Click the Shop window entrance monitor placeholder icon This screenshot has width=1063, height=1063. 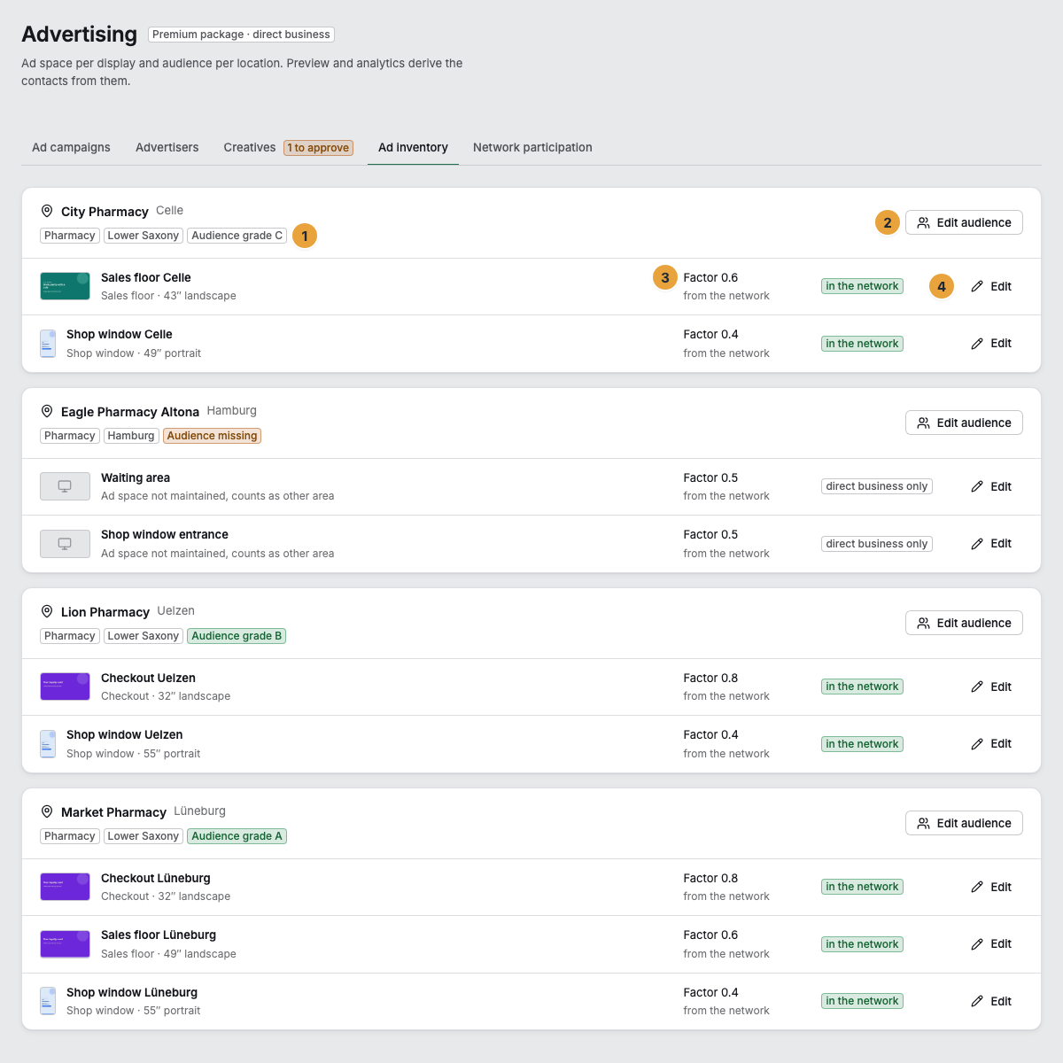[65, 544]
